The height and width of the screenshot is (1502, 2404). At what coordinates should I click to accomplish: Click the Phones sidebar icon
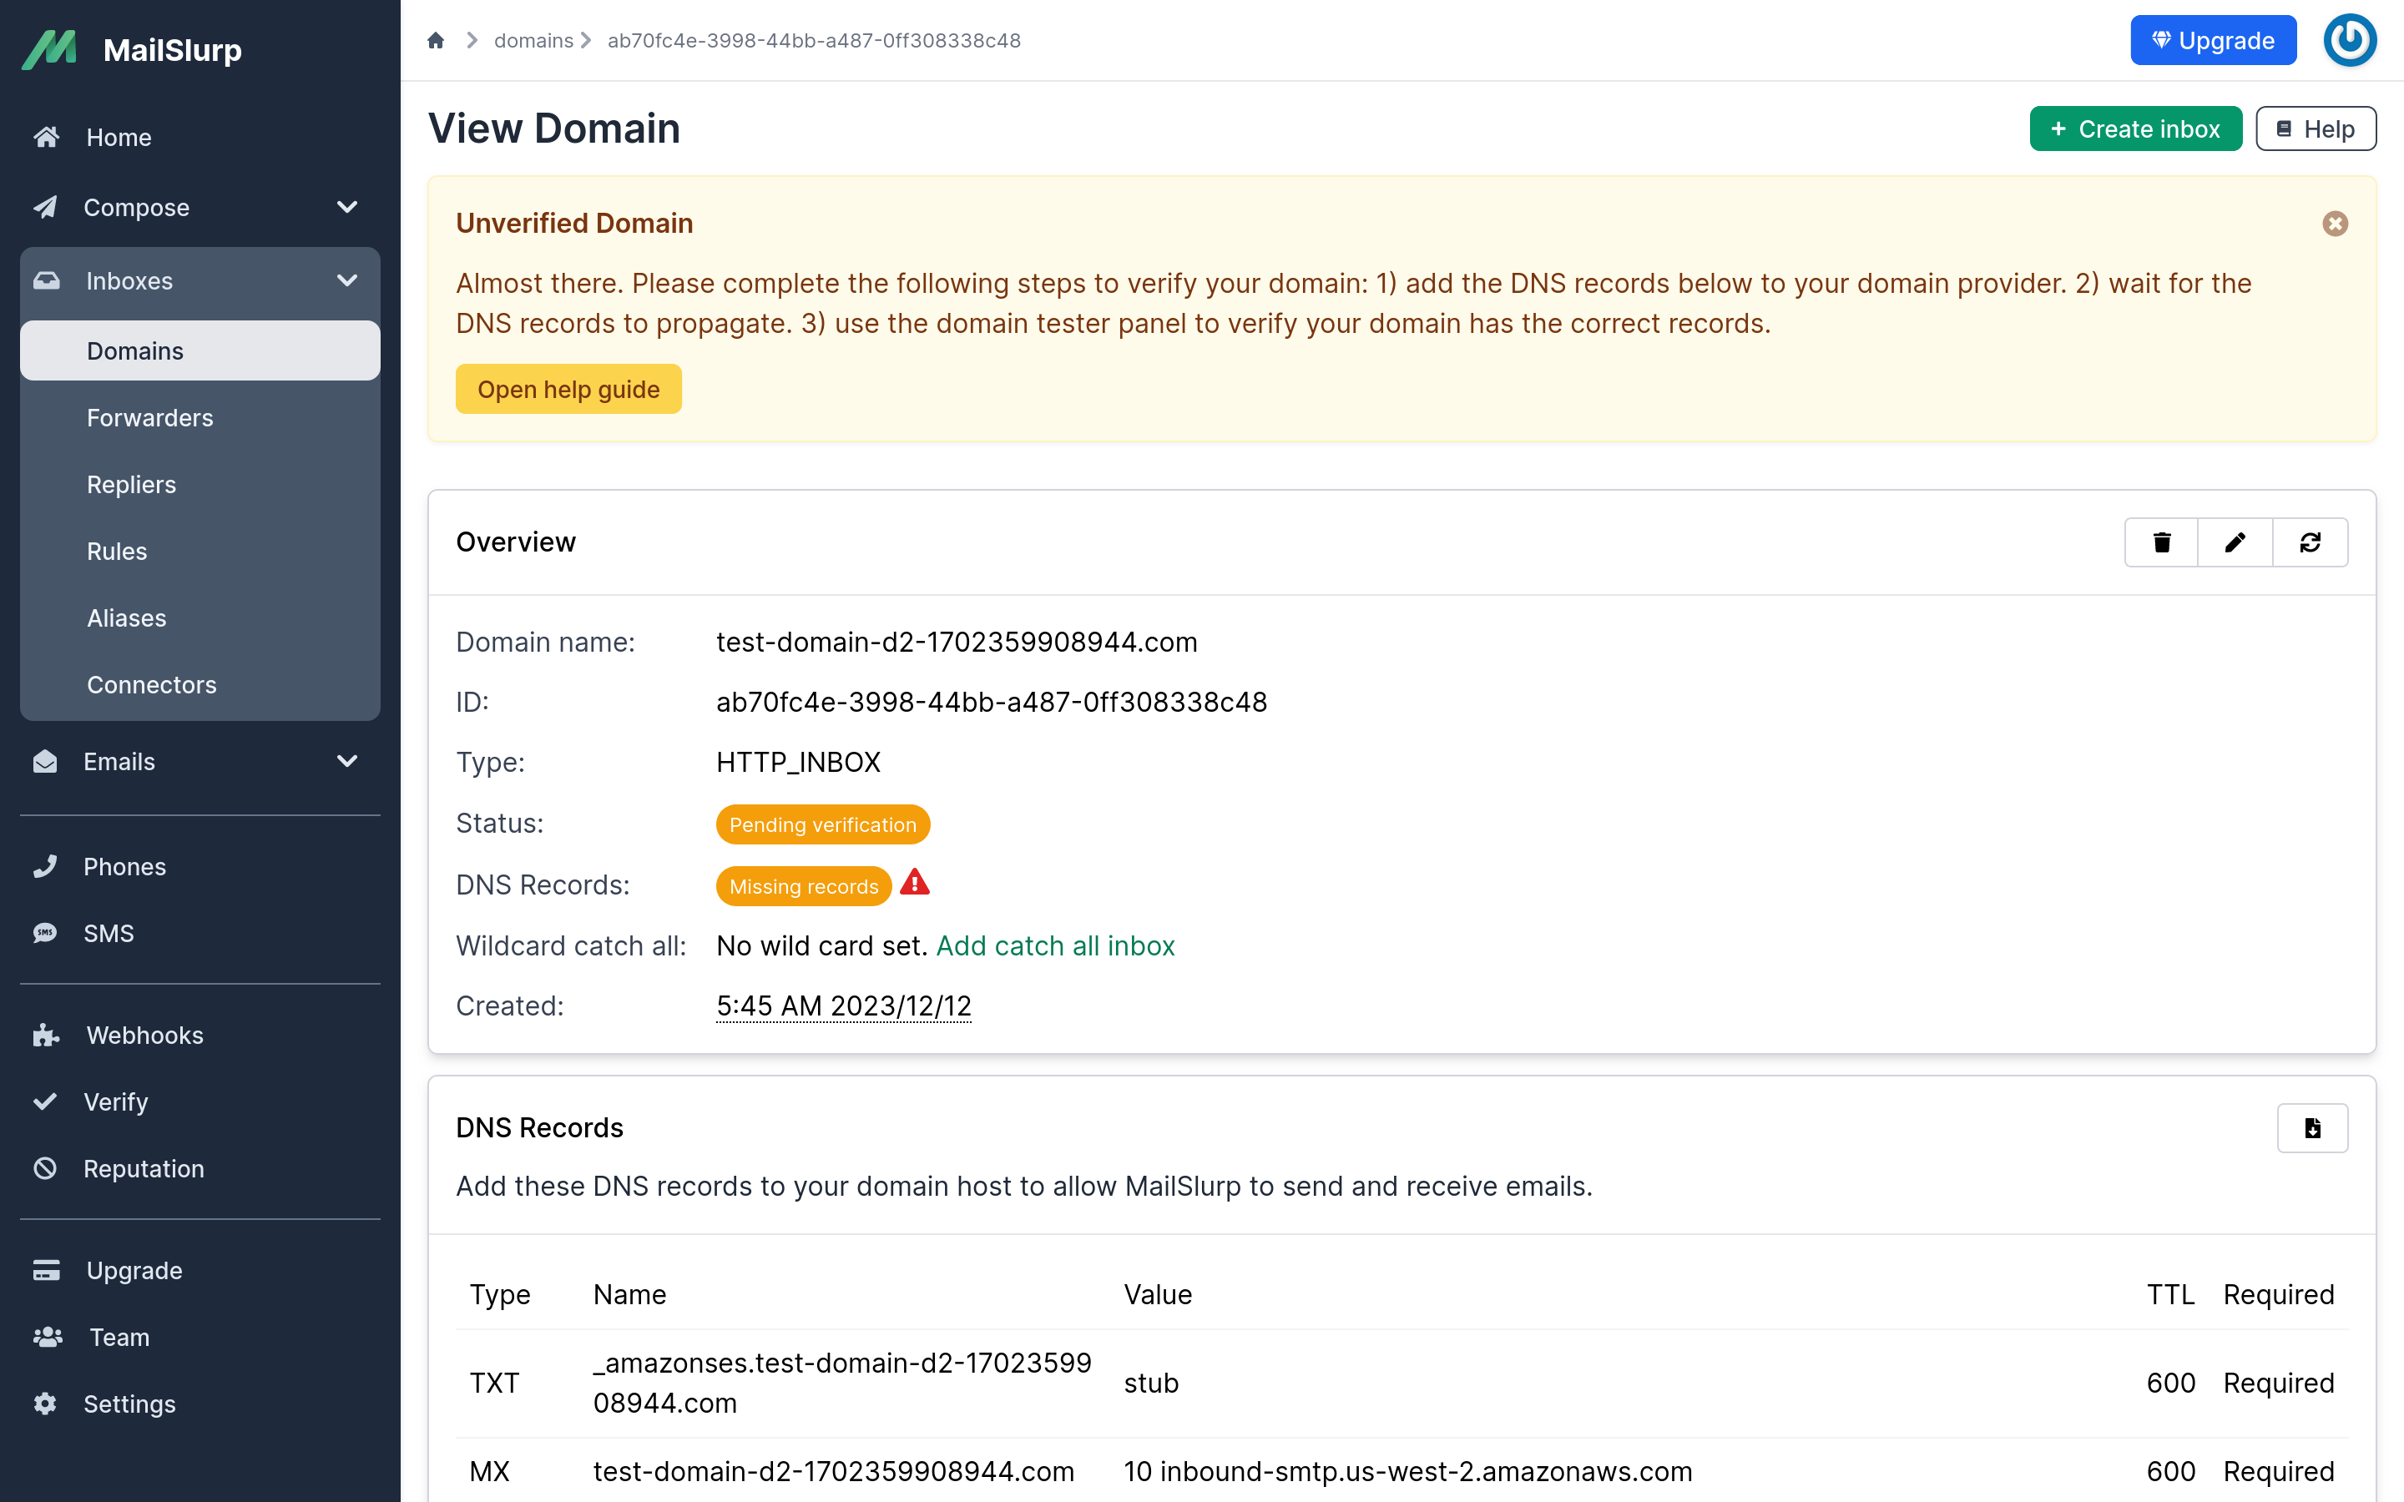pyautogui.click(x=46, y=865)
